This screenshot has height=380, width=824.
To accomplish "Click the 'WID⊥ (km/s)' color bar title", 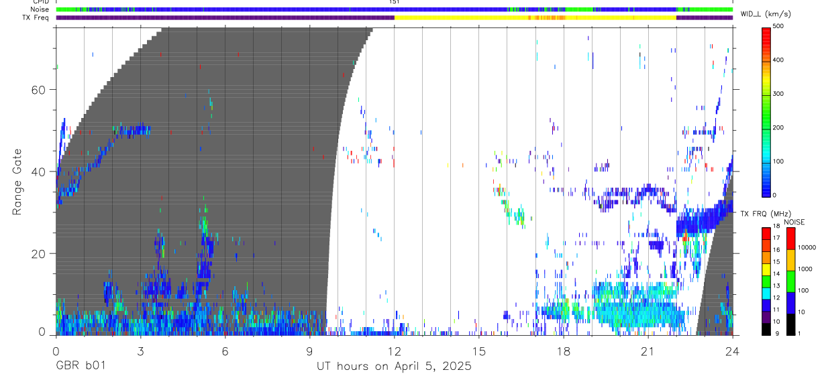I will (764, 13).
